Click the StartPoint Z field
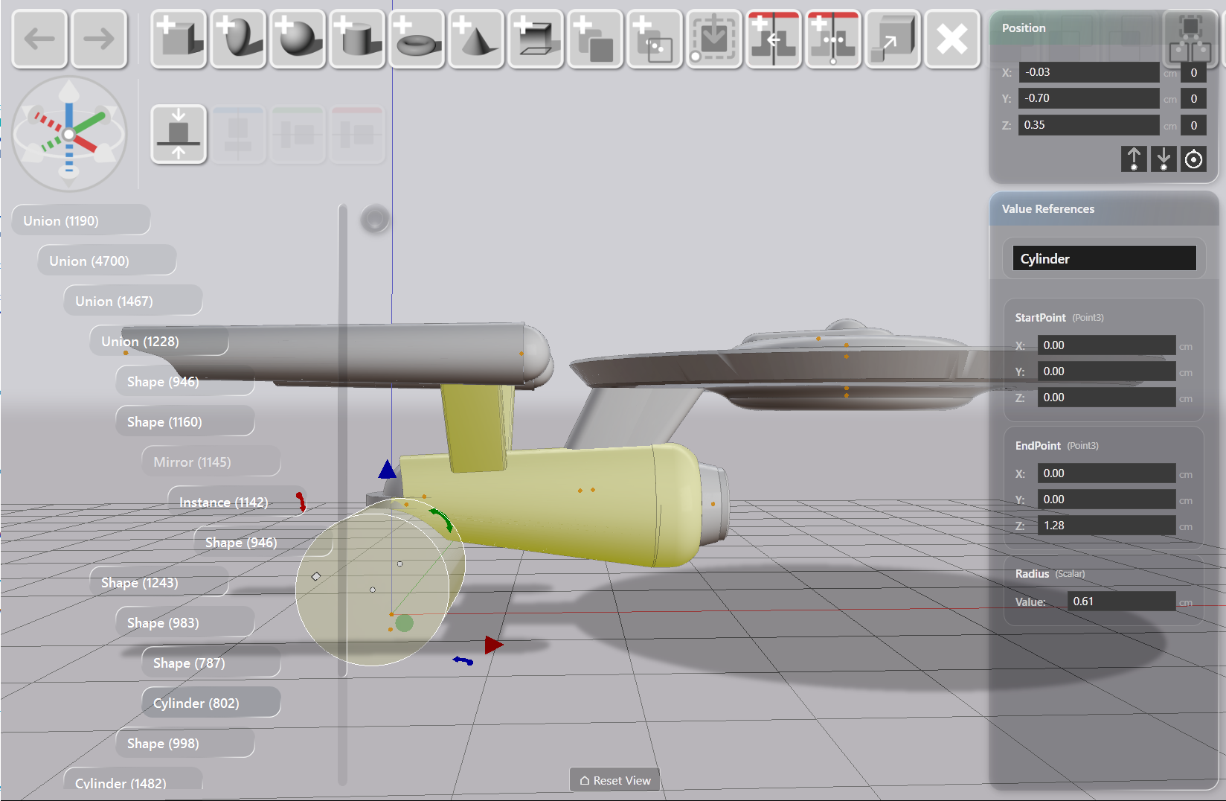This screenshot has height=801, width=1226. [x=1106, y=398]
